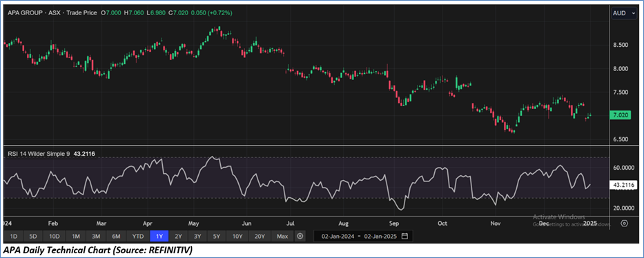
Task: Click the RSI 14 Wilder Simple 9 label
Action: [x=39, y=154]
